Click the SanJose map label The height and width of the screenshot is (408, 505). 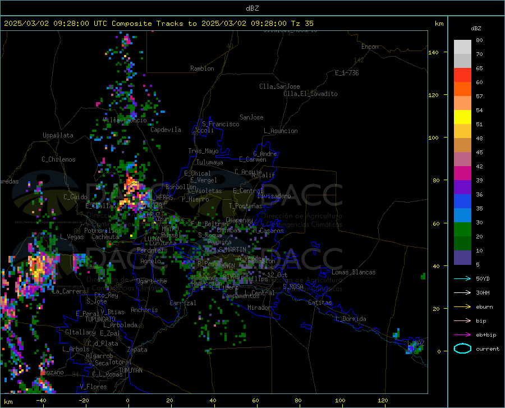click(x=251, y=117)
